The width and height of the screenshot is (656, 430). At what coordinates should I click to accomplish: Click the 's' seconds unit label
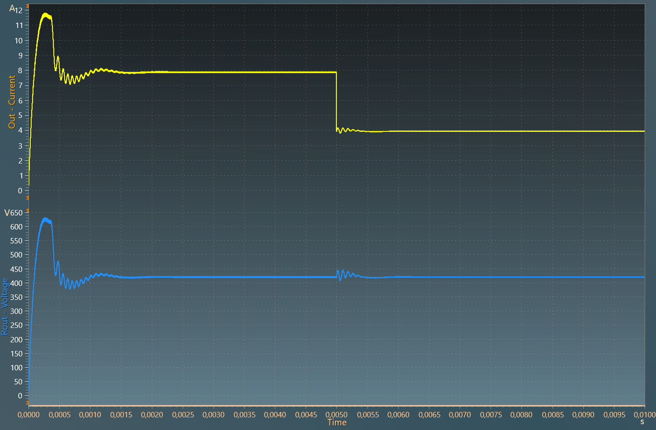click(x=642, y=422)
